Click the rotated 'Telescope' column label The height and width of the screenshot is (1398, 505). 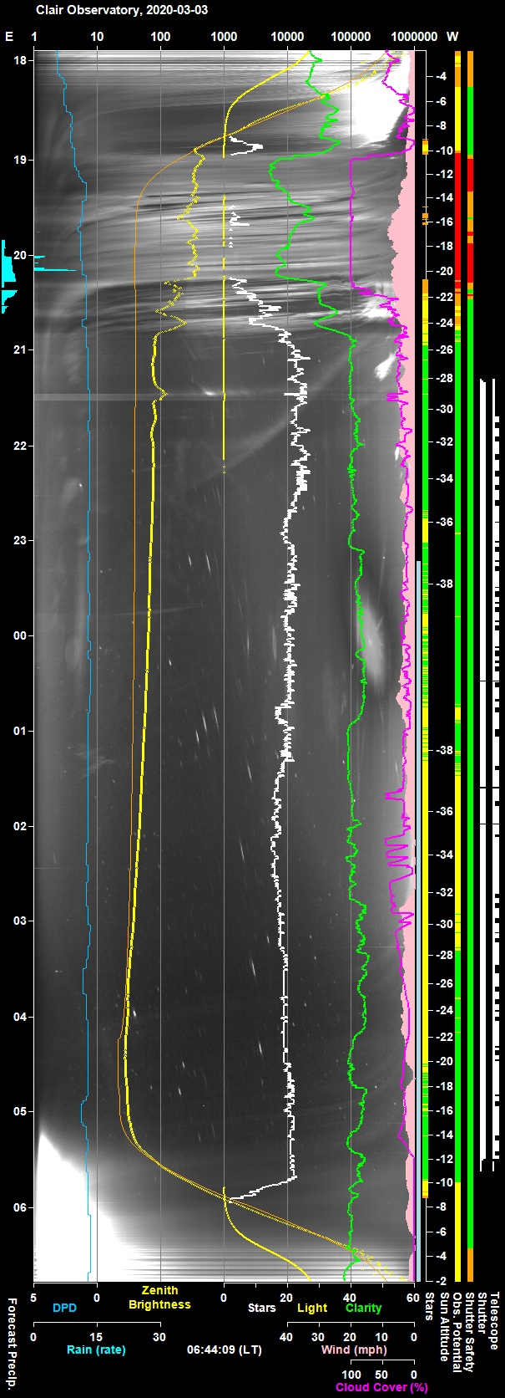(x=494, y=1321)
